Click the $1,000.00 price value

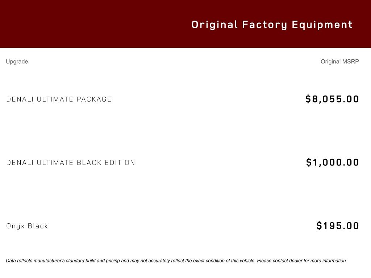click(333, 162)
